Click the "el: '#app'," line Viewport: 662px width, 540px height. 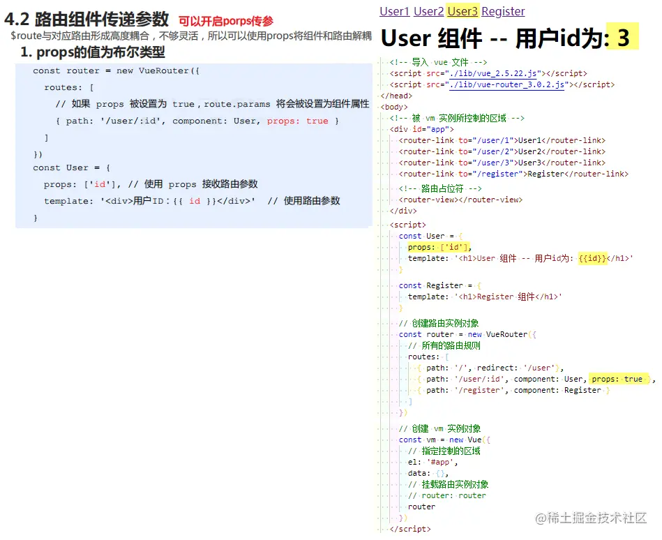click(432, 463)
